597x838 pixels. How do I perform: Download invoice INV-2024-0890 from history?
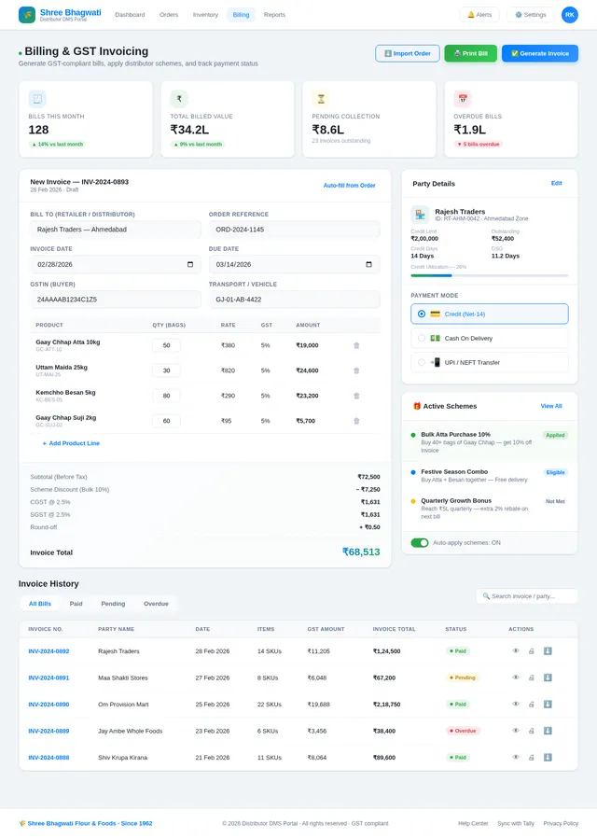click(548, 705)
